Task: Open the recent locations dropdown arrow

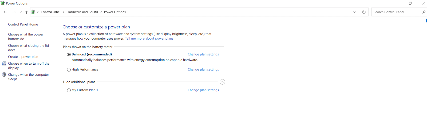Action: click(x=21, y=12)
